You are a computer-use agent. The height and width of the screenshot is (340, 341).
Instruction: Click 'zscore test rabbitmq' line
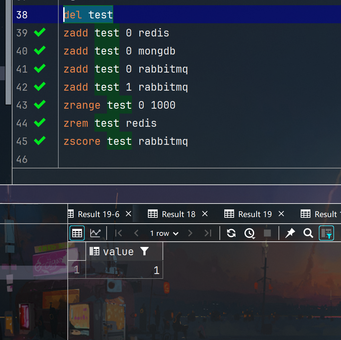(x=126, y=141)
